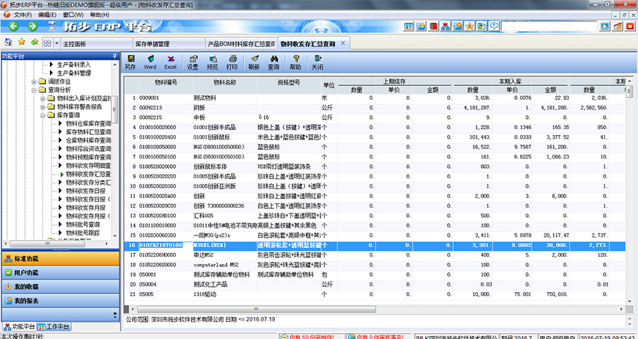Image resolution: width=638 pixels, height=339 pixels.
Task: Refresh data using the 刷新 icon
Action: [x=254, y=62]
